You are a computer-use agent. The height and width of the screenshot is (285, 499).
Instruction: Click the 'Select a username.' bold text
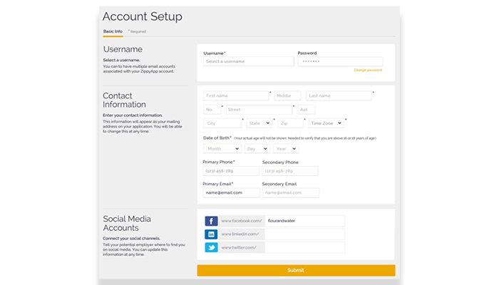point(121,60)
